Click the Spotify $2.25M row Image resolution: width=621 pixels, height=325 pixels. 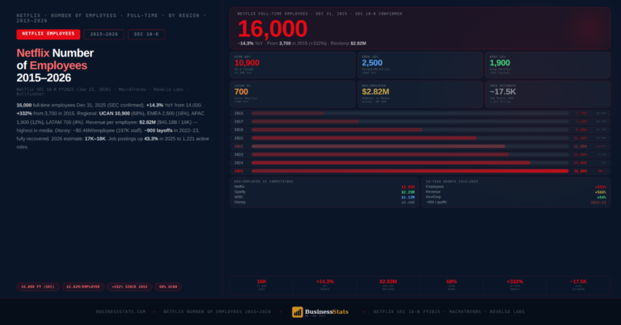(x=324, y=192)
